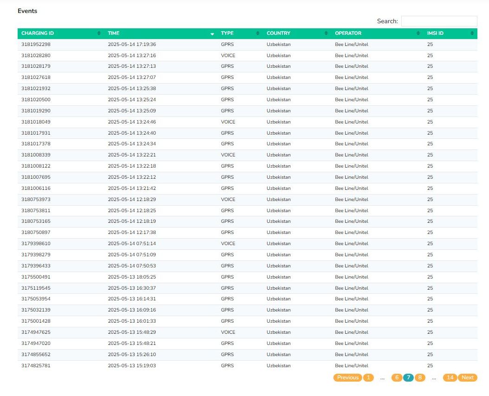Screen dimensions: 489x396
Task: Click the Next pagination button
Action: pos(467,377)
